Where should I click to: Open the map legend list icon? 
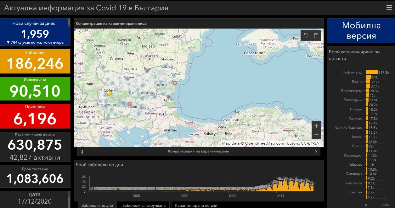(316, 35)
